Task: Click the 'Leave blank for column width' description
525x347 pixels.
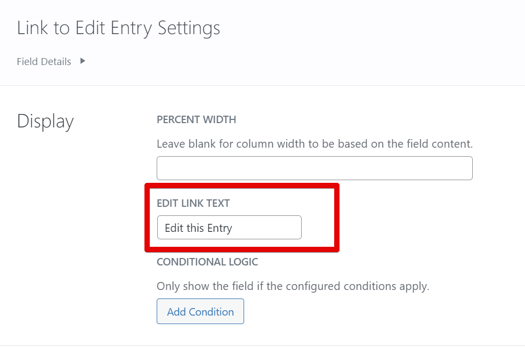Action: 314,144
